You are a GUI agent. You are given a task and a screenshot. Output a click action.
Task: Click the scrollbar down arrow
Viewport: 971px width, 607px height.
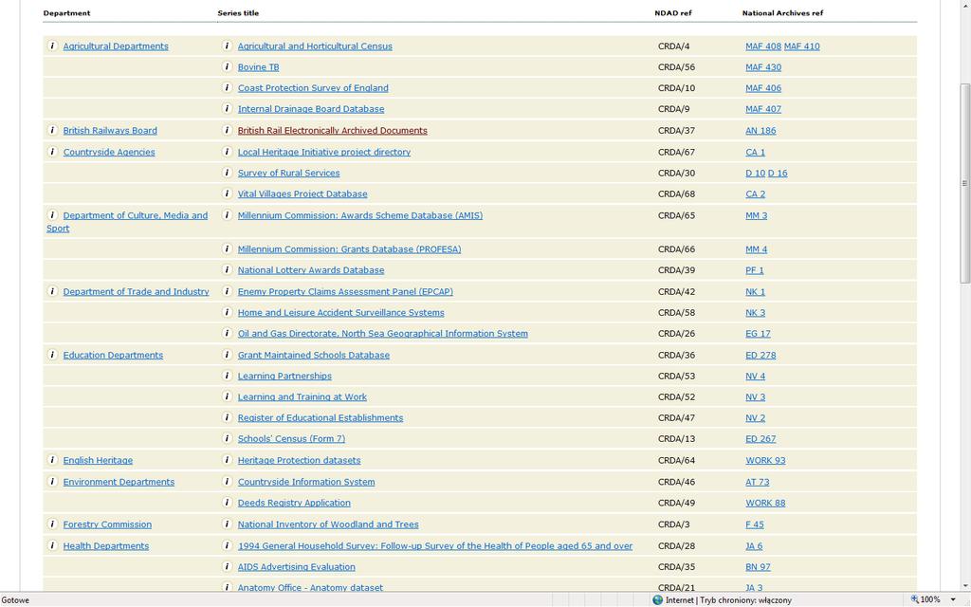coord(964,584)
